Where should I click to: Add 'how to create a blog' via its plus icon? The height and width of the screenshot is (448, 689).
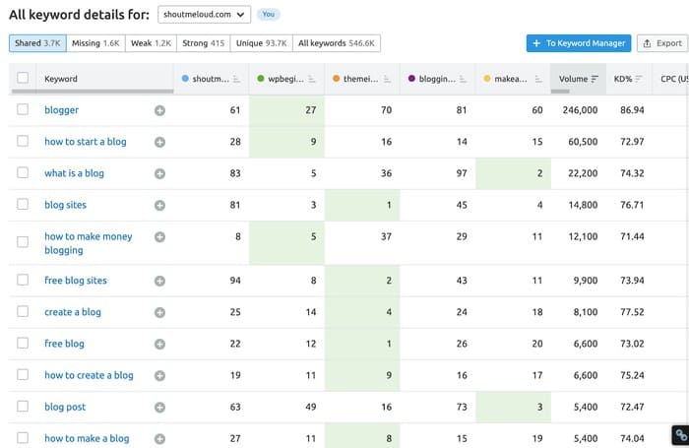tap(159, 376)
